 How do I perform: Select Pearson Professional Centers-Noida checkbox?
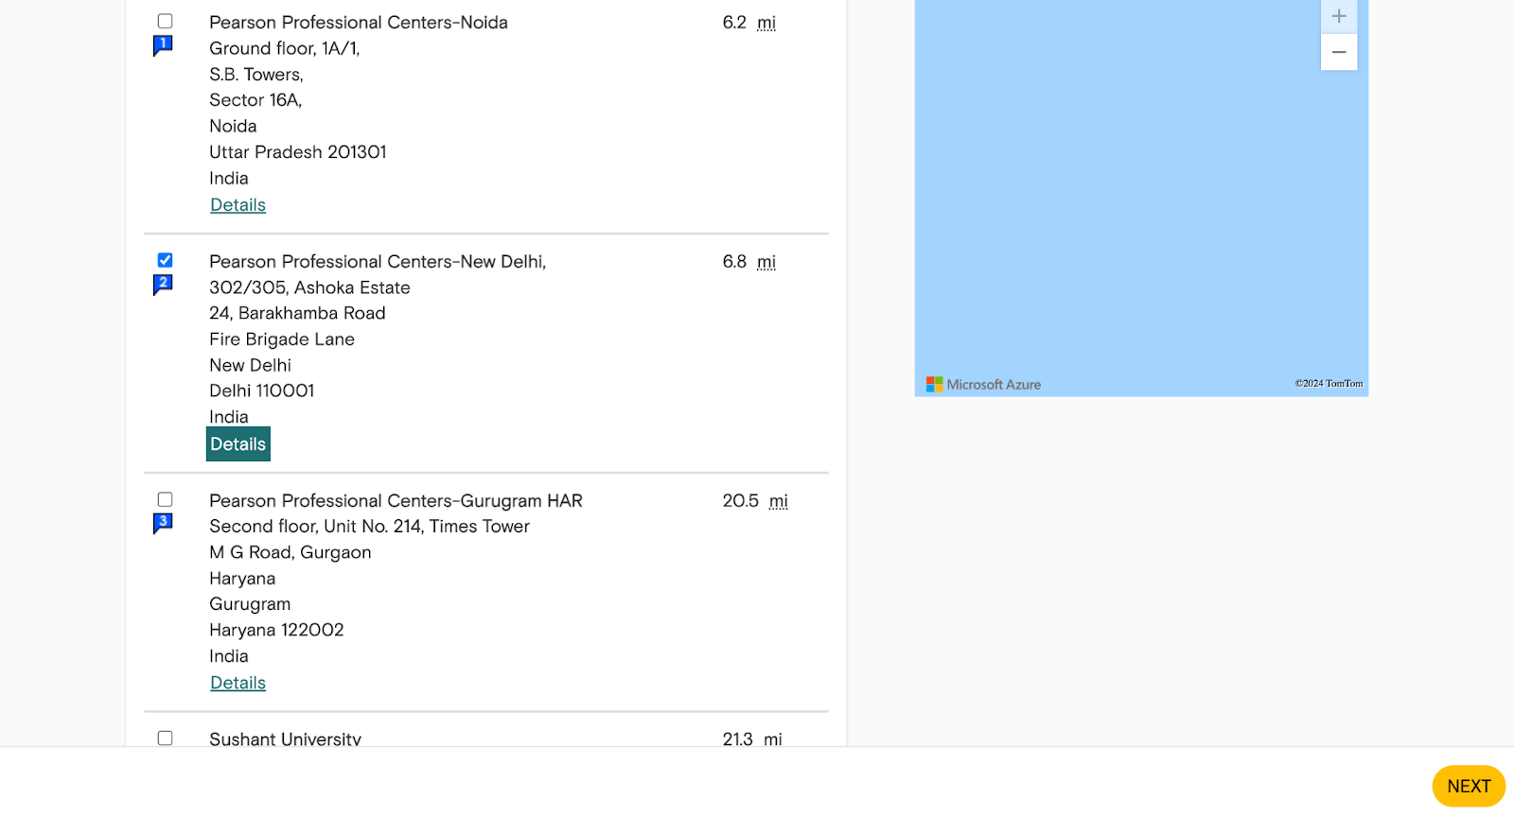point(165,21)
